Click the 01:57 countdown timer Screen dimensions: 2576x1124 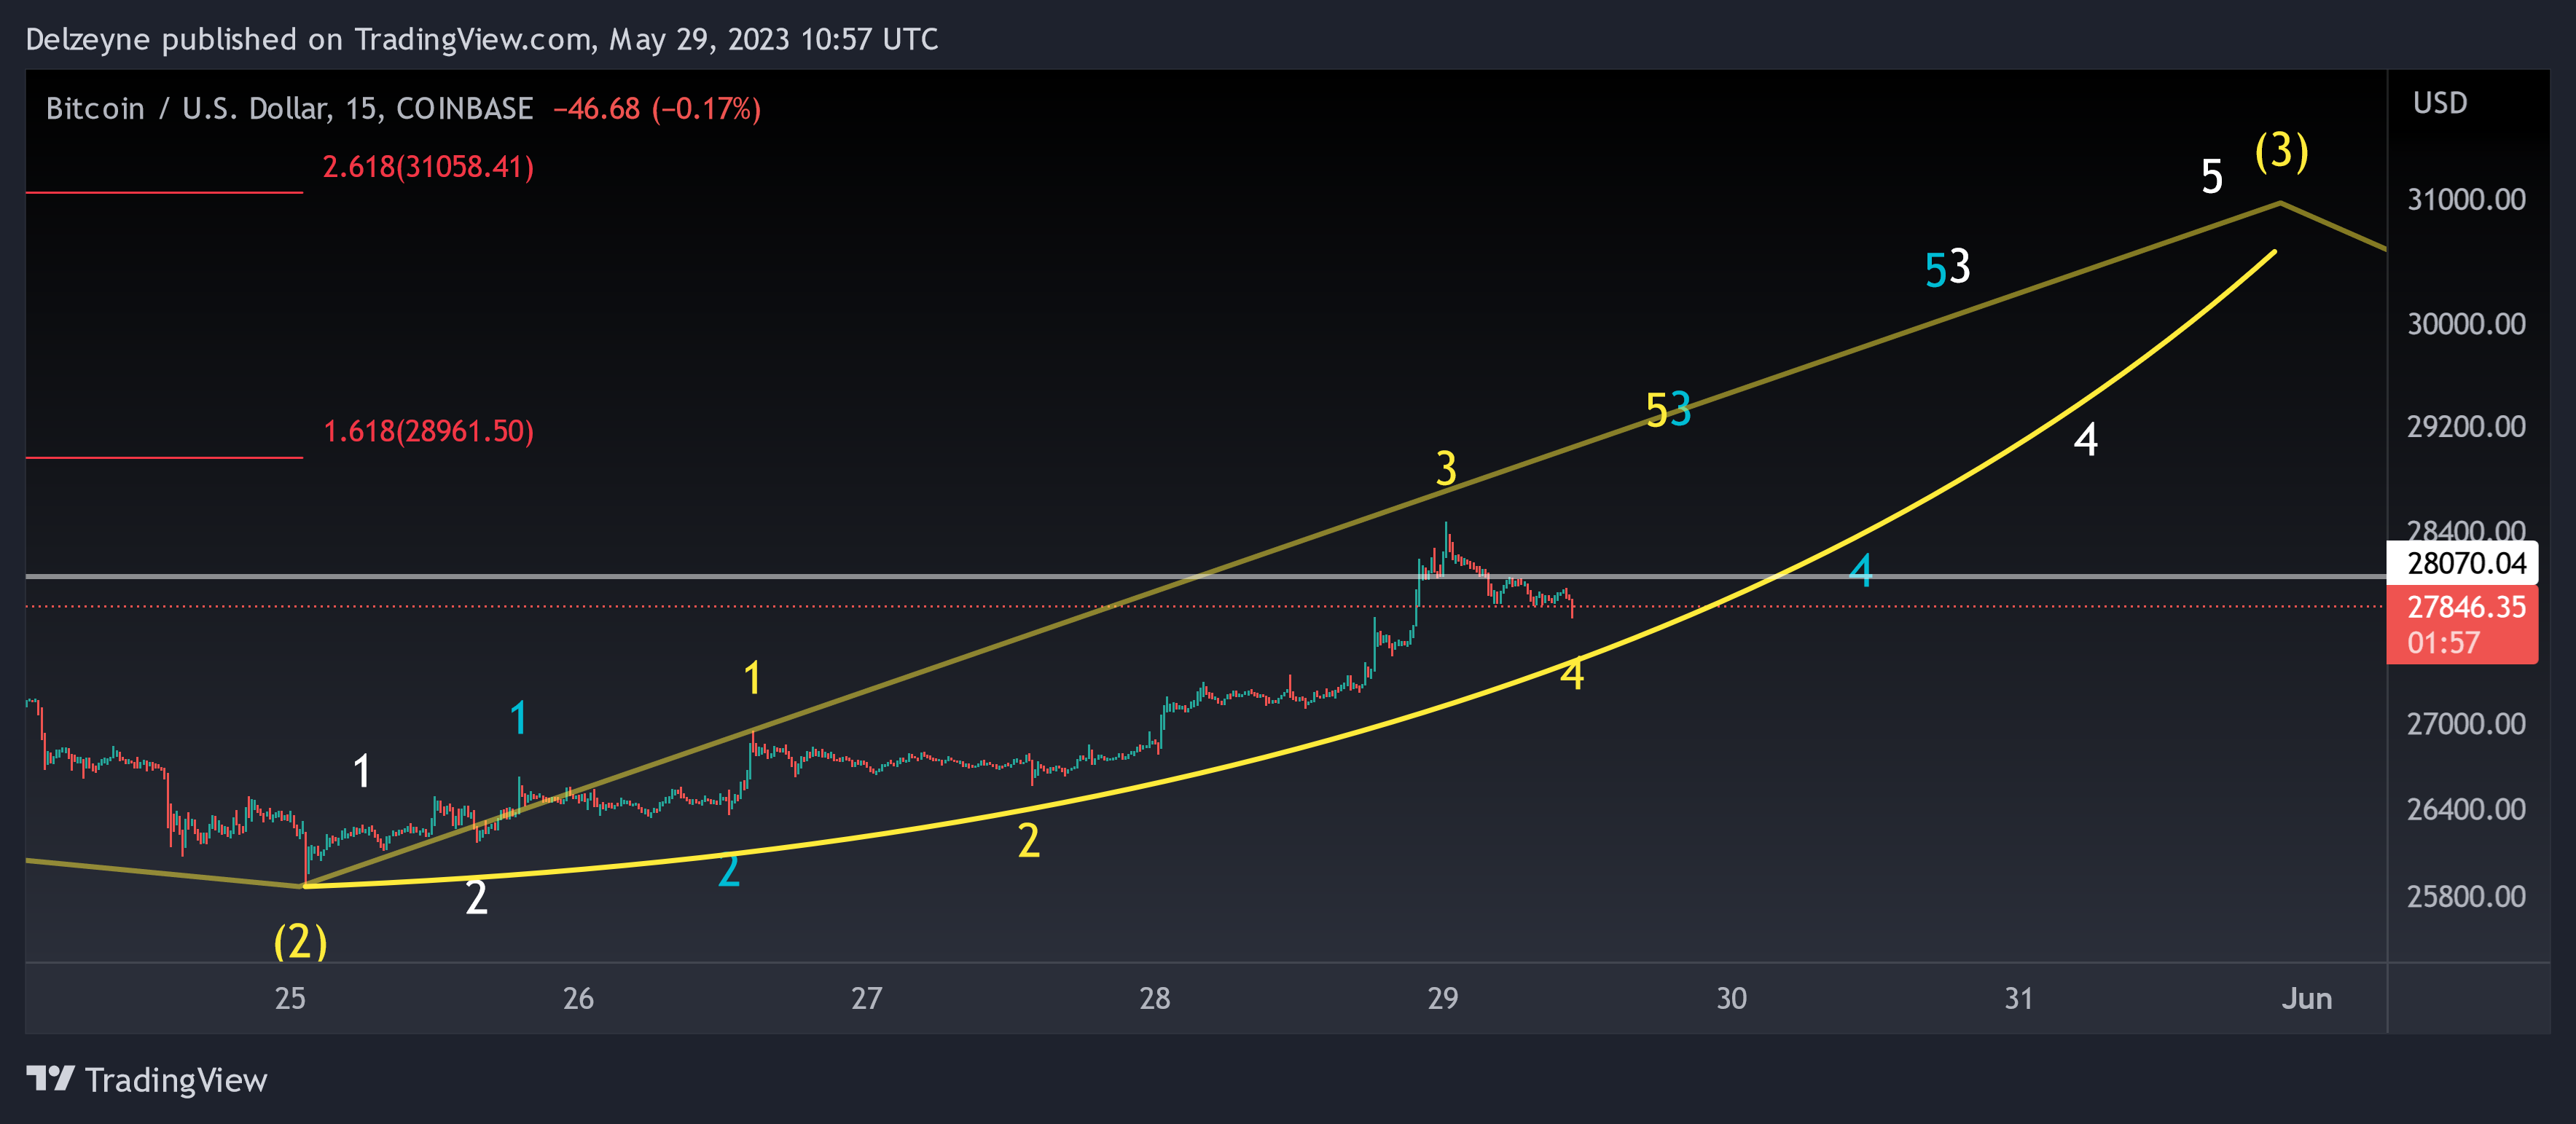tap(2443, 643)
